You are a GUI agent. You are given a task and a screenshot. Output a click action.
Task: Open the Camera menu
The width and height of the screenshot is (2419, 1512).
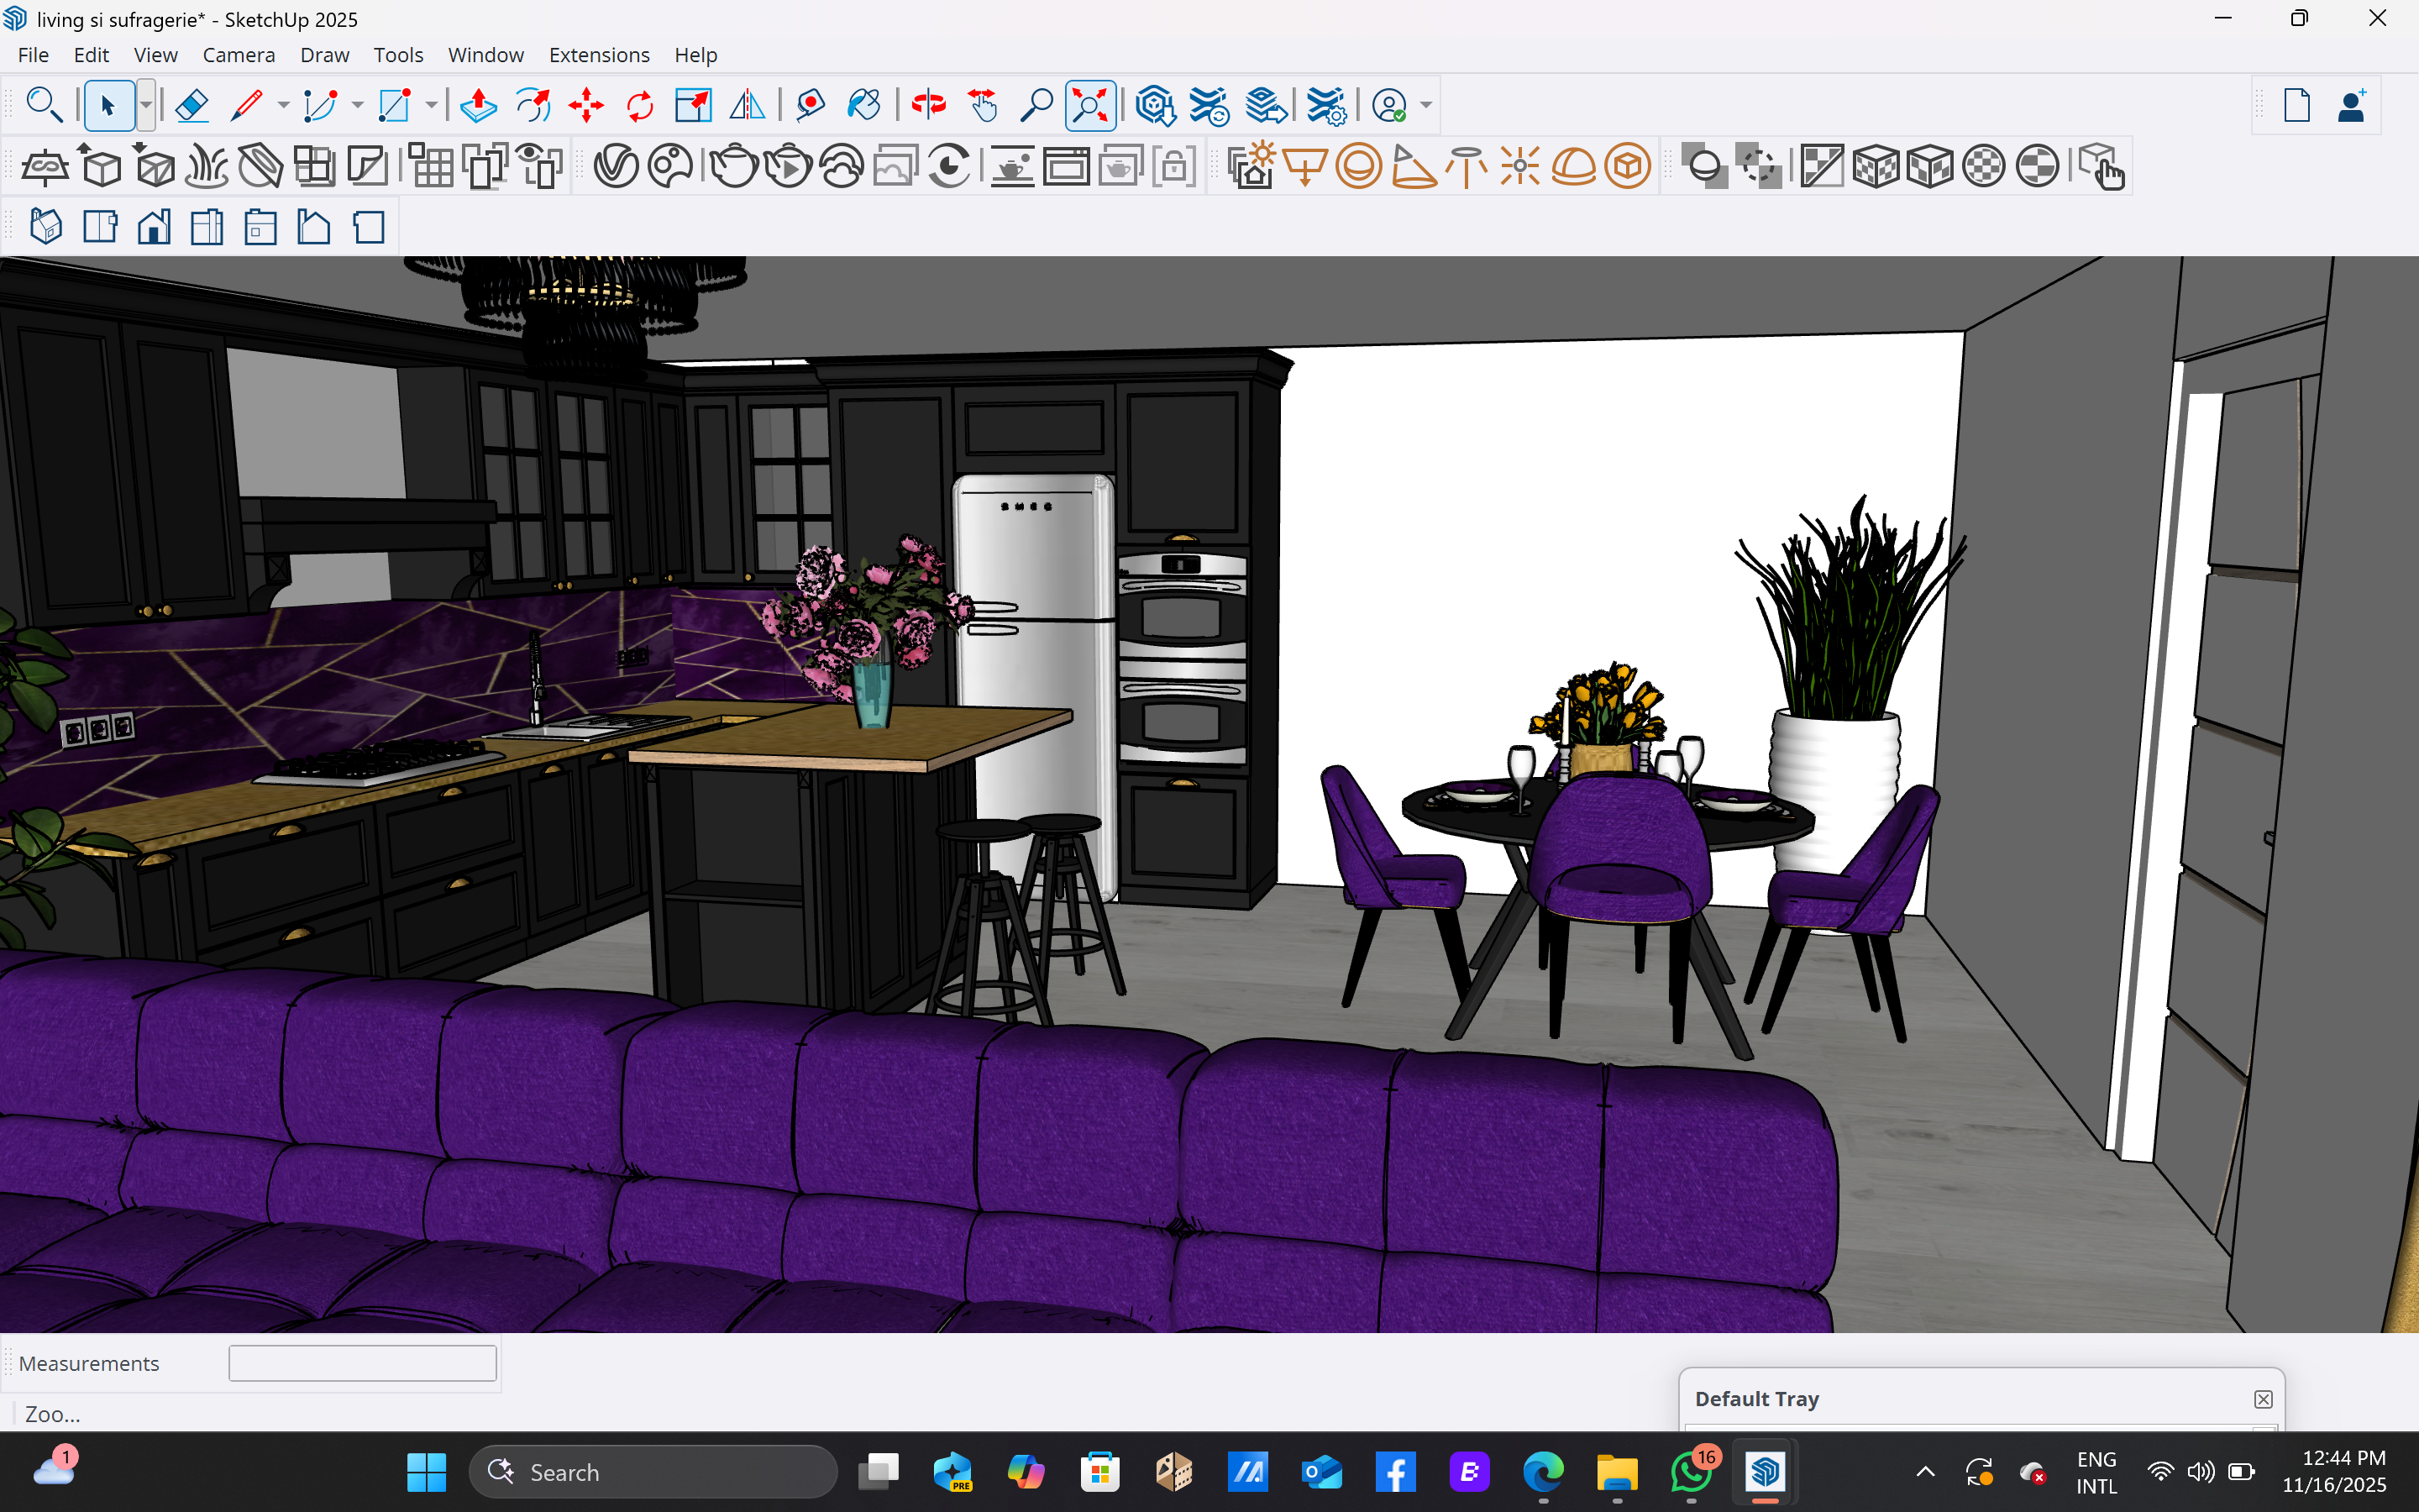tap(238, 55)
